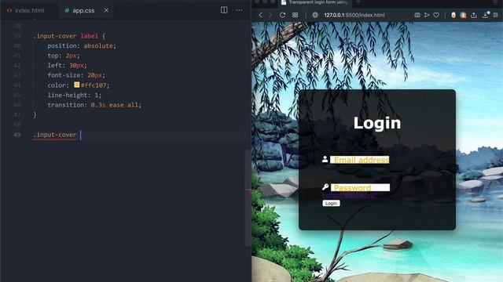Click the green-red round extension icon
This screenshot has height=282, width=503.
(463, 15)
